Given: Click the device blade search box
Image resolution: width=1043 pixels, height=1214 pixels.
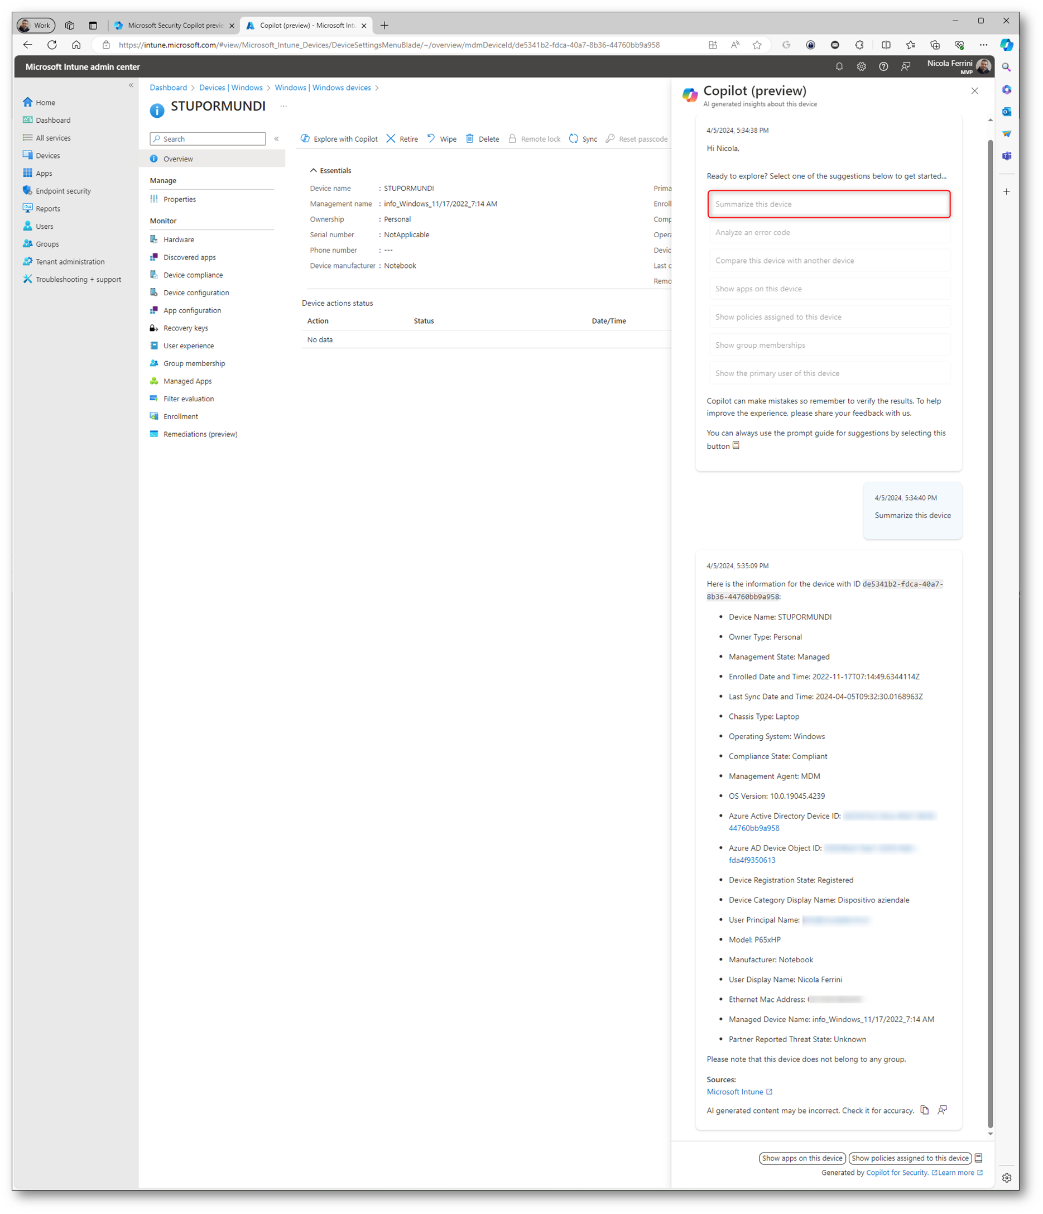Looking at the screenshot, I should pos(208,139).
